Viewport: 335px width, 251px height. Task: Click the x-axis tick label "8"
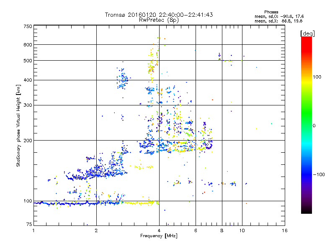coord(222,231)
